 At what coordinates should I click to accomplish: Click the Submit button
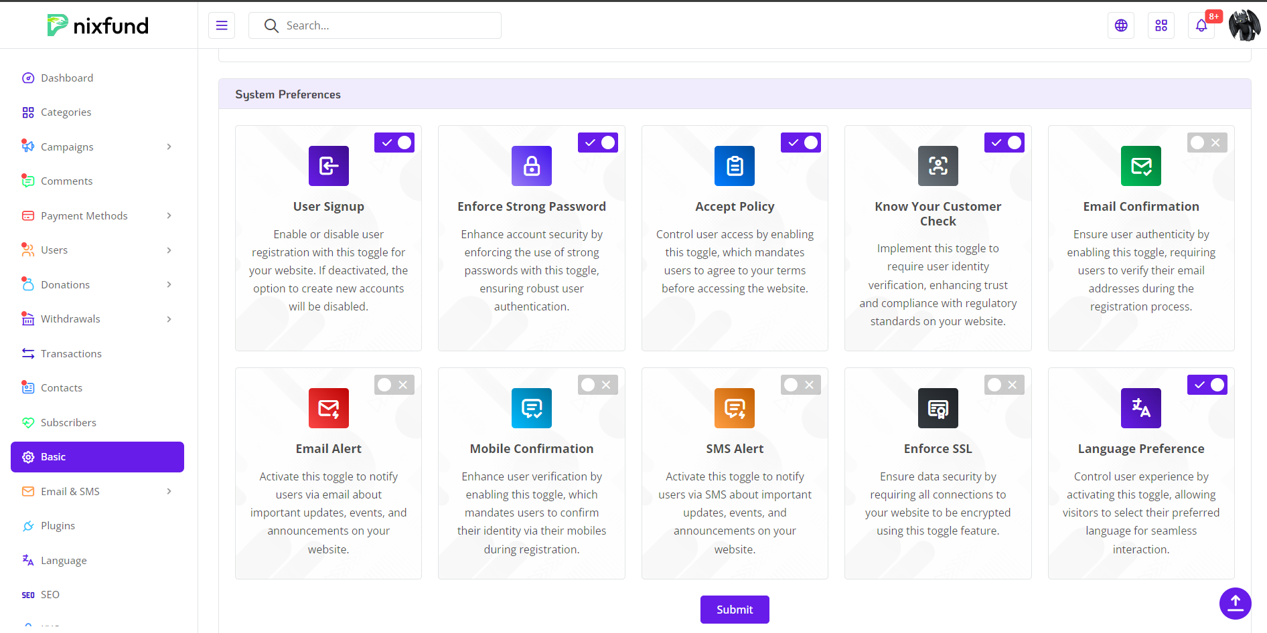pos(735,610)
